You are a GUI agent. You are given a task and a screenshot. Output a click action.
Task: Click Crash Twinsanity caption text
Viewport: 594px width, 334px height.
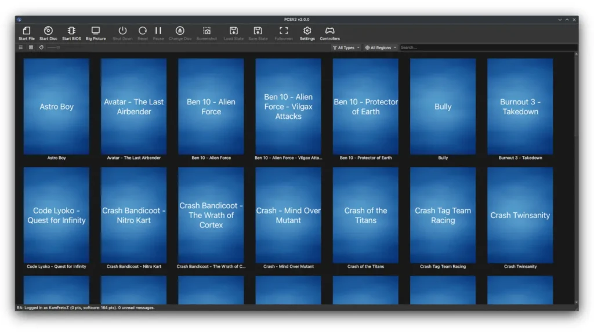point(520,267)
